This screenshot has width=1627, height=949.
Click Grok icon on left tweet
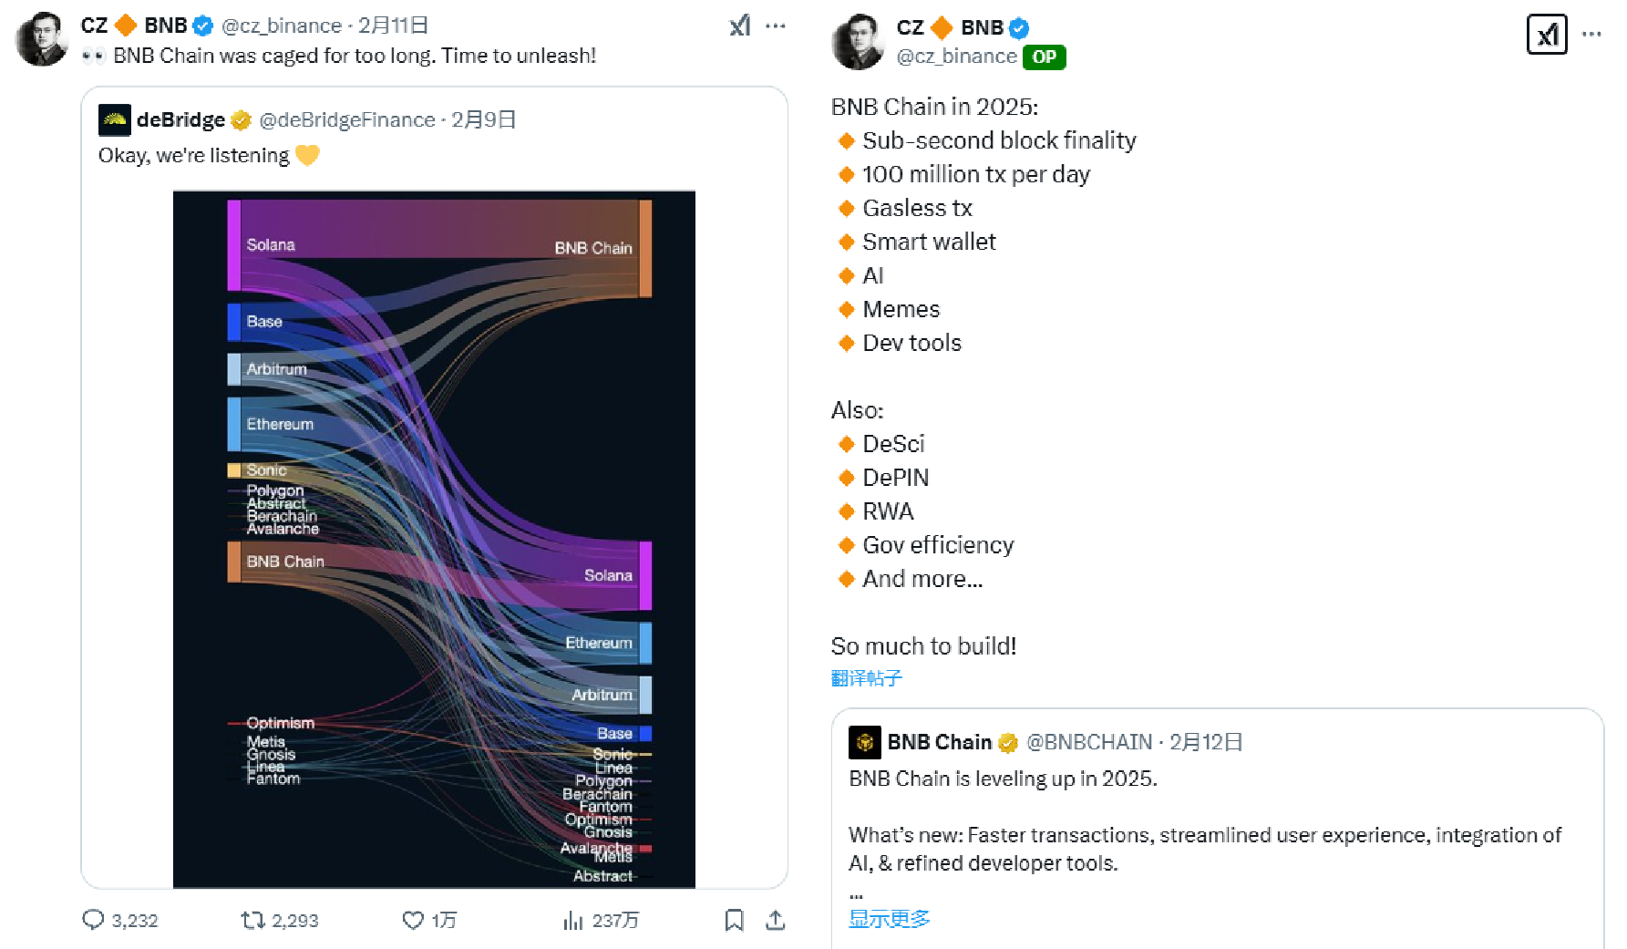pos(740,26)
